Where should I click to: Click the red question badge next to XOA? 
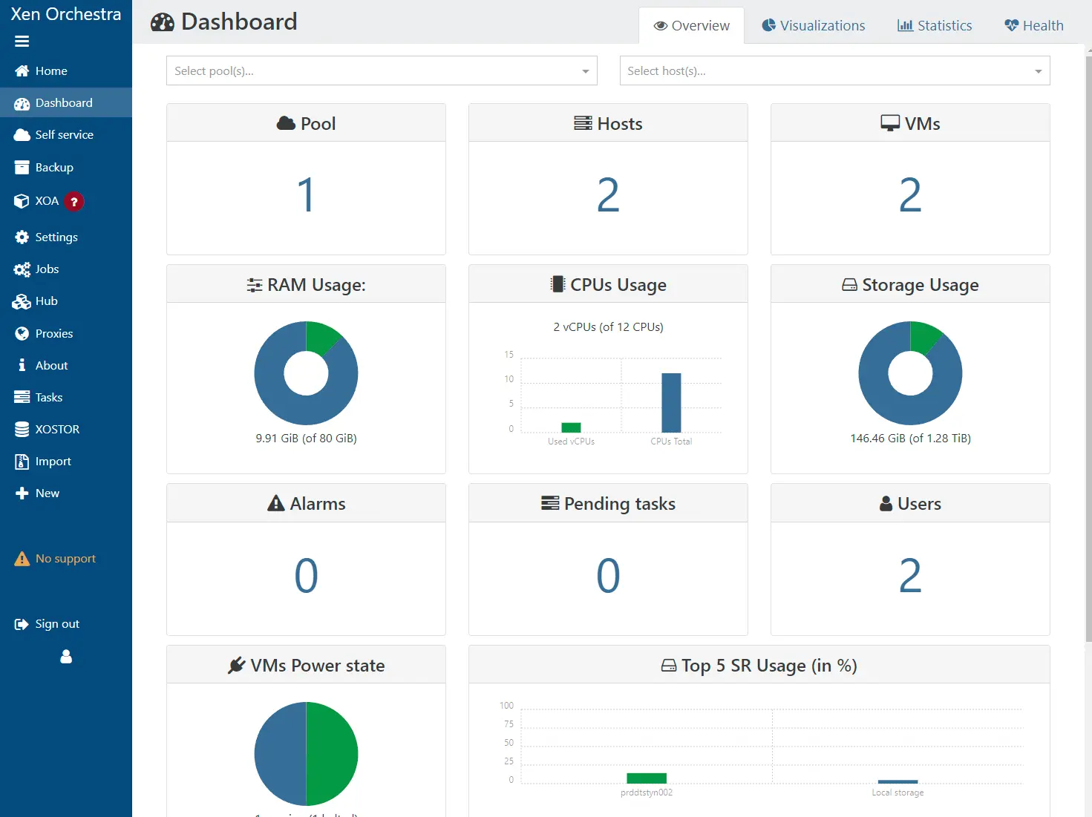tap(73, 201)
